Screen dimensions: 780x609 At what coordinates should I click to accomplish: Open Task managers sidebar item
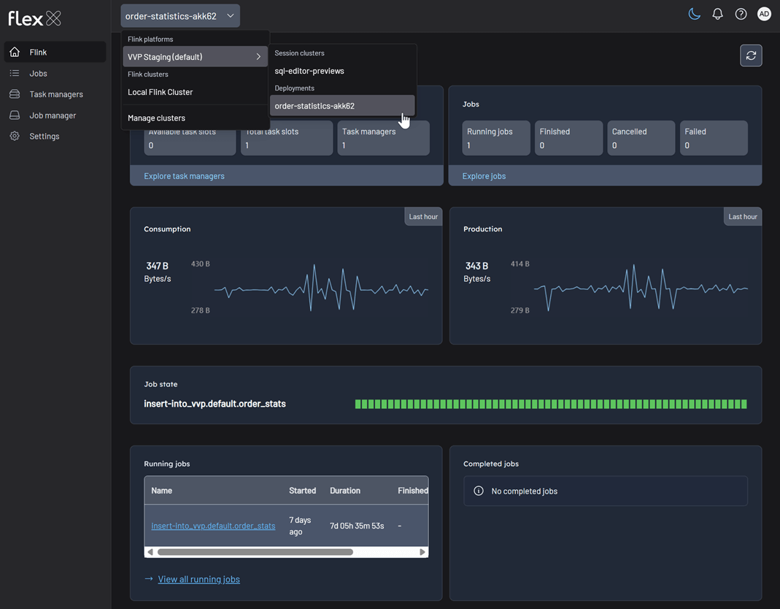(55, 94)
